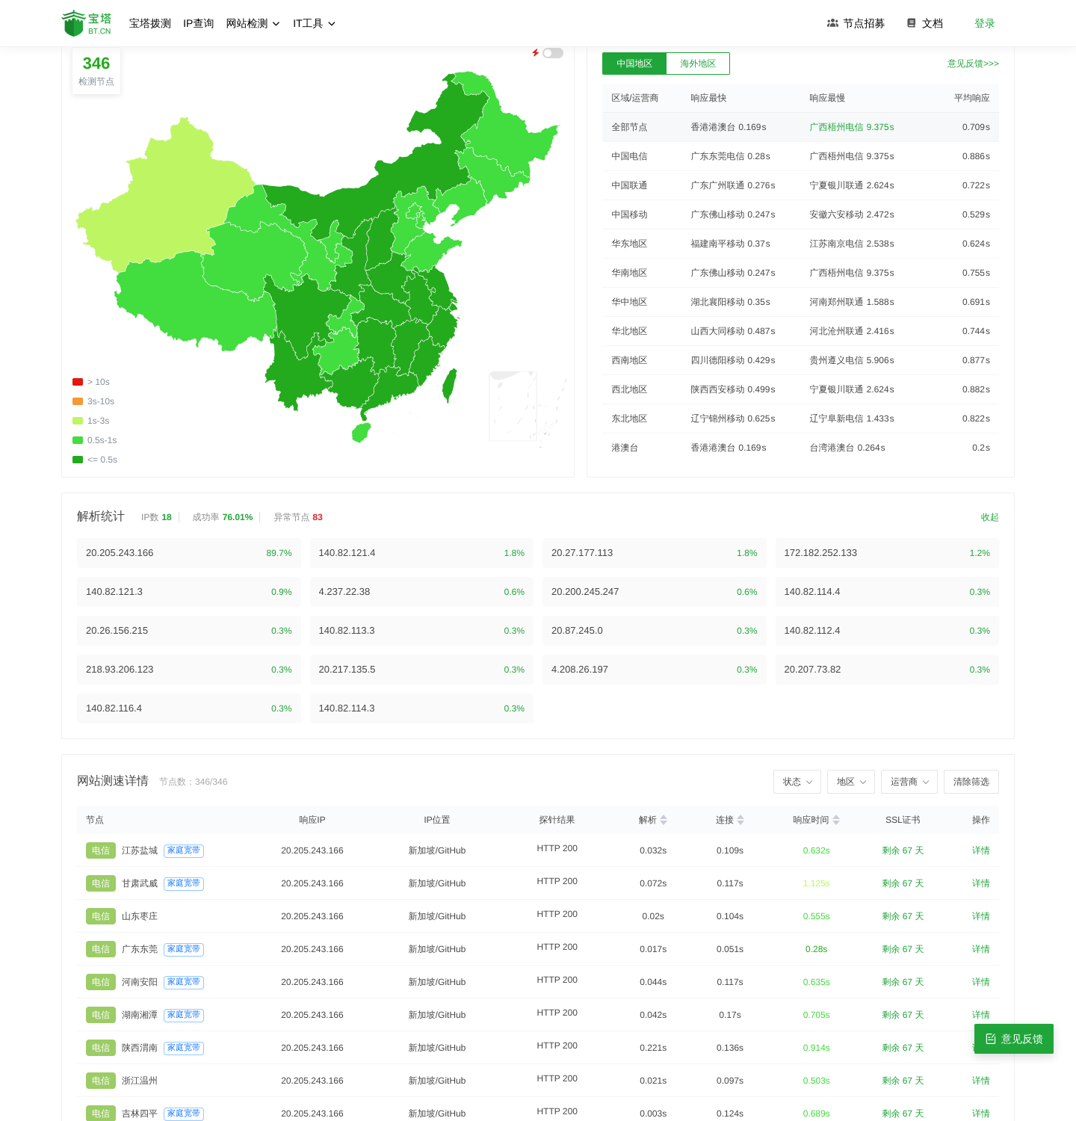Open the 意见反馈>>> link

(973, 64)
